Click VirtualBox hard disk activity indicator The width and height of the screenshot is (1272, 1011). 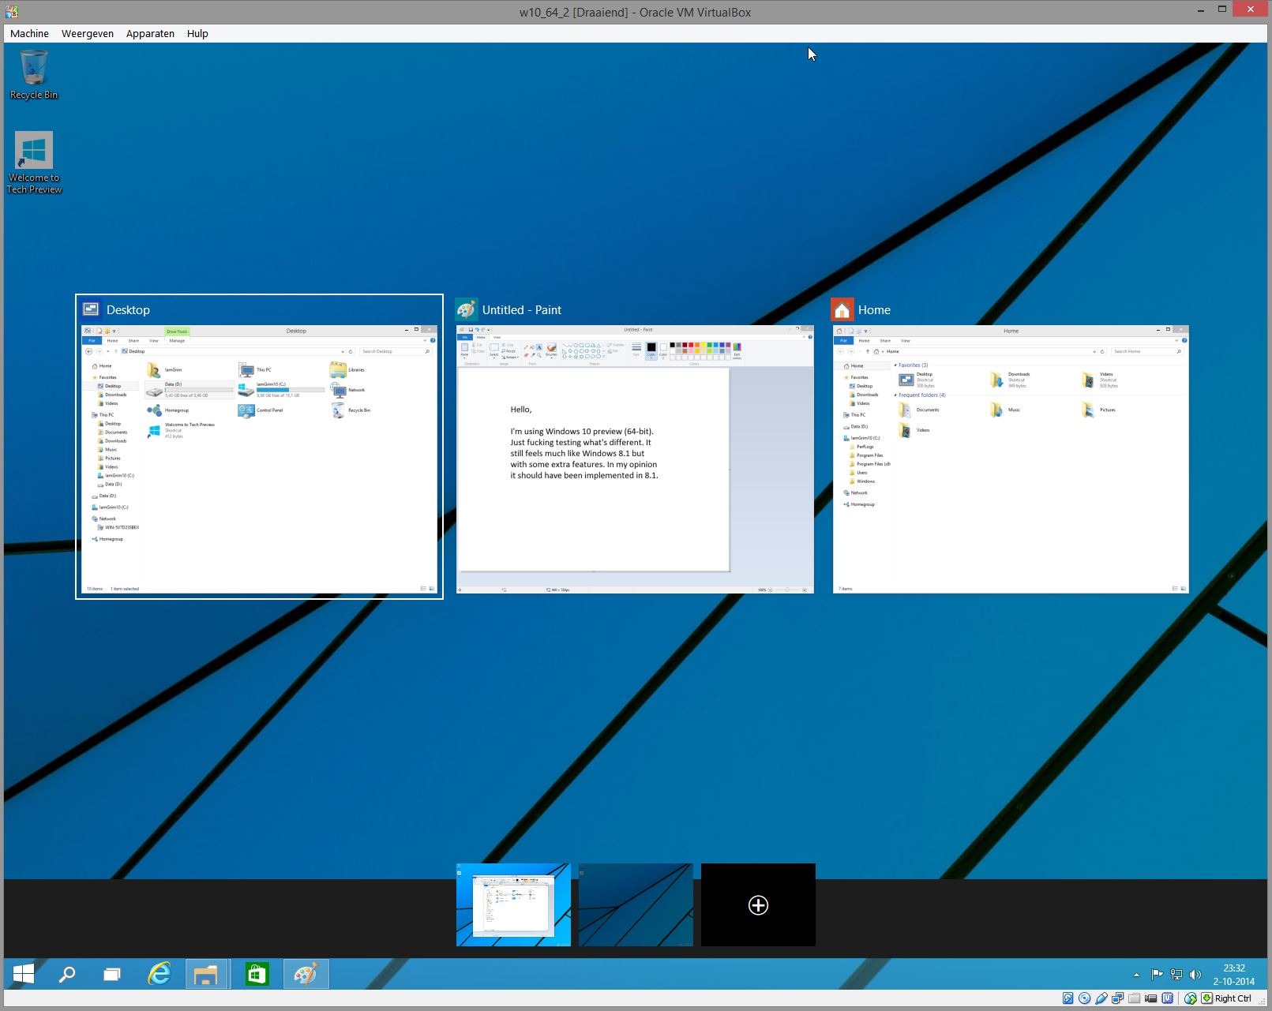tap(1068, 998)
